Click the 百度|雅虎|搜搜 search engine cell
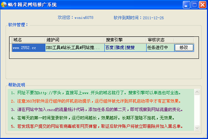The image size is (208, 139). [x=125, y=48]
